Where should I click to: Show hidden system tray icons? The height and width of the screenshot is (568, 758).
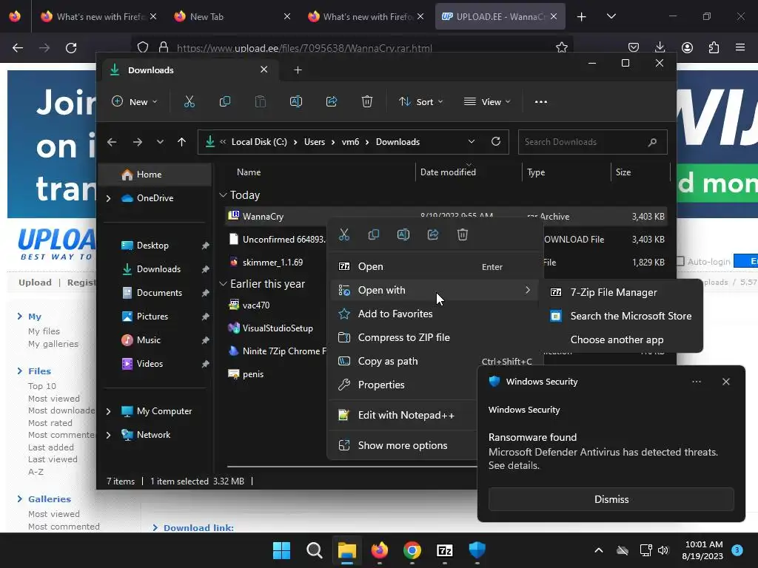598,550
